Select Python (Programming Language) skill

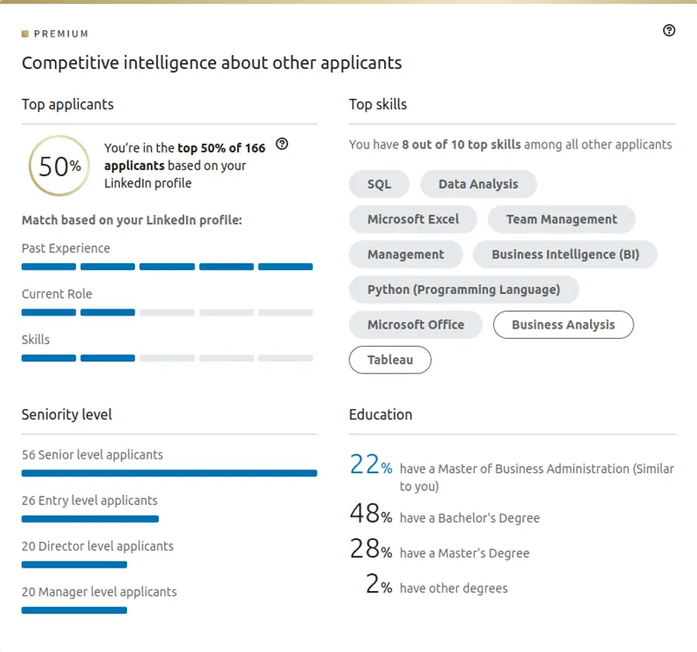pos(463,289)
